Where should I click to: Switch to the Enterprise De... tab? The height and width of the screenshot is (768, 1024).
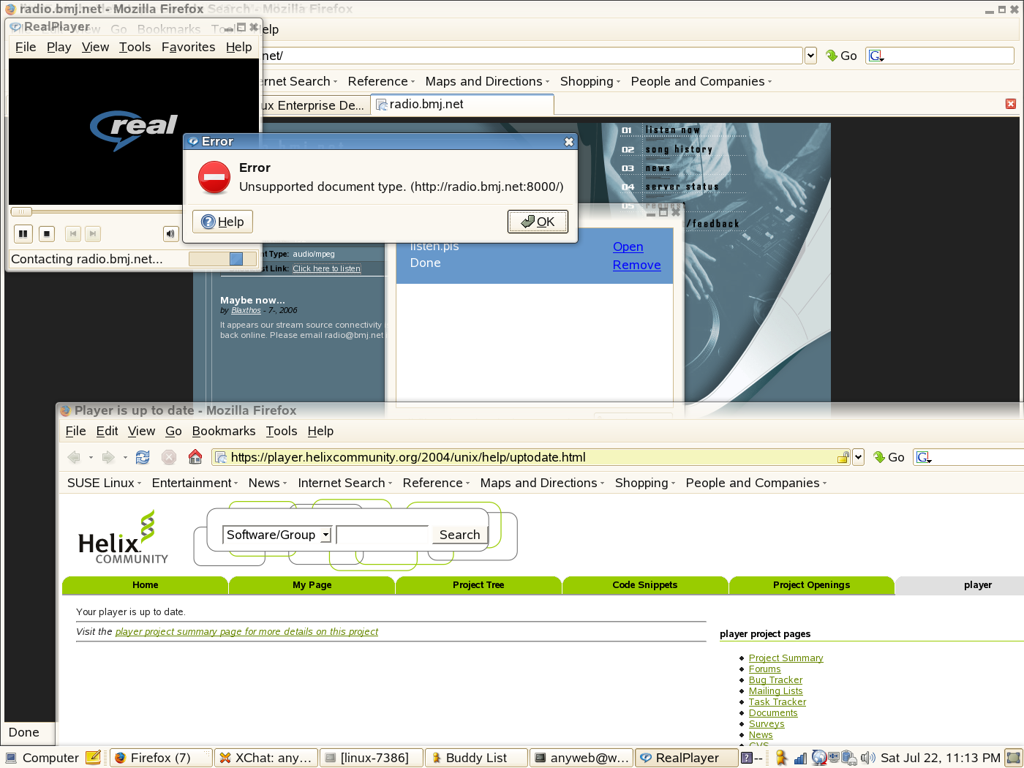tap(315, 105)
